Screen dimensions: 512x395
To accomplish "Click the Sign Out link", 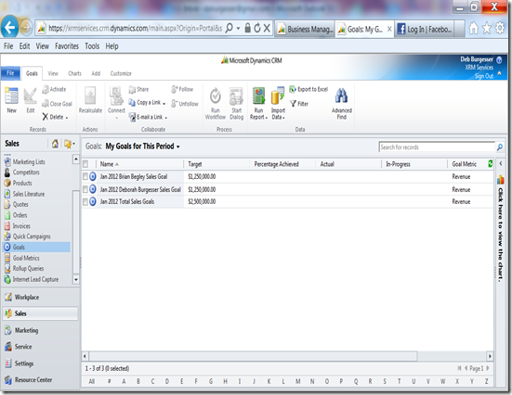I will pyautogui.click(x=483, y=76).
